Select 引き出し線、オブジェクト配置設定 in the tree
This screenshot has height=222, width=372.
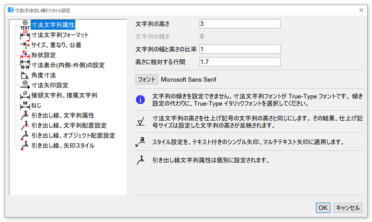73,135
